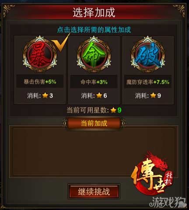Open the 当前加成 tab

click(94, 123)
